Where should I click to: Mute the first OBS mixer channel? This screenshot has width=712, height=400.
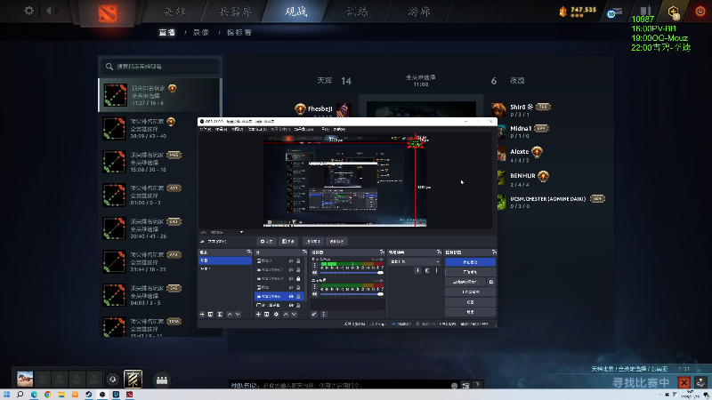(x=315, y=273)
